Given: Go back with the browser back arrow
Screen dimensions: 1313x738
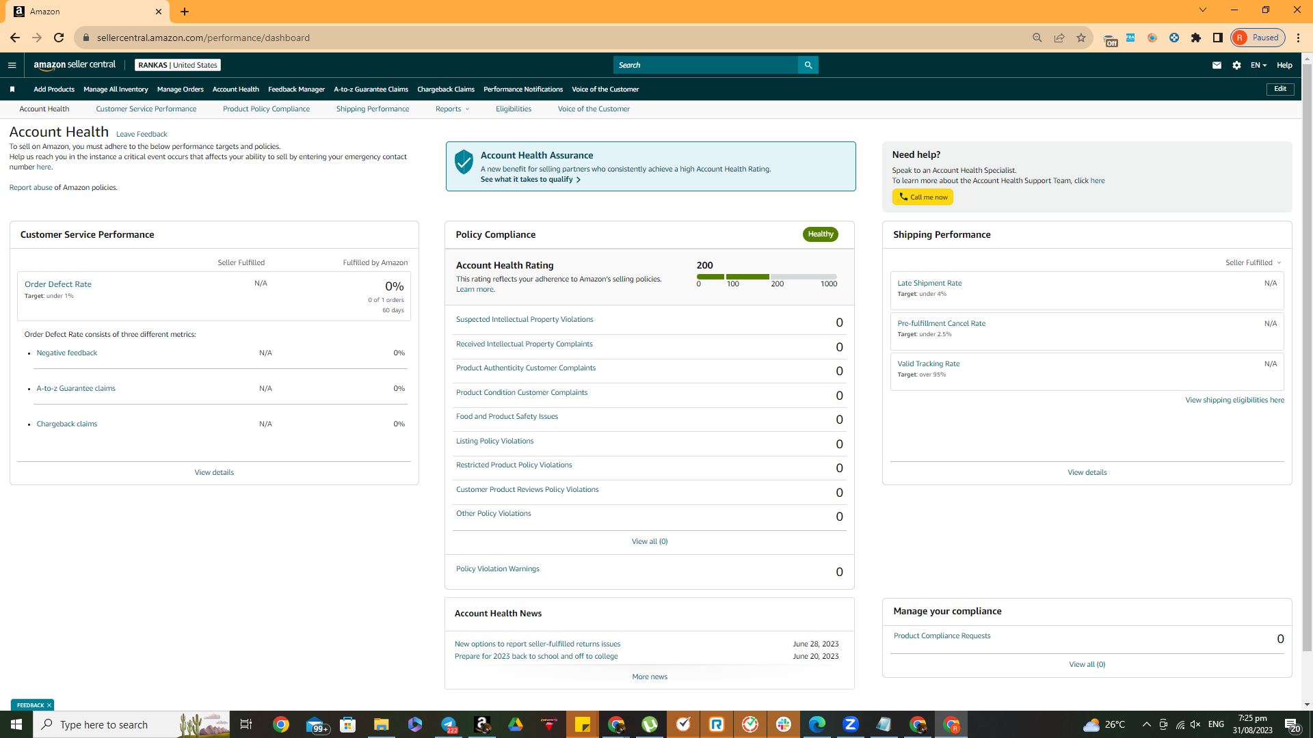Looking at the screenshot, I should (x=15, y=38).
